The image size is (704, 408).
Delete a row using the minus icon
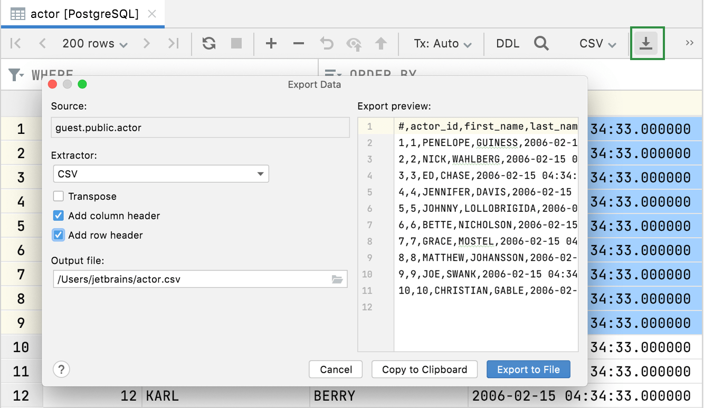(x=298, y=43)
